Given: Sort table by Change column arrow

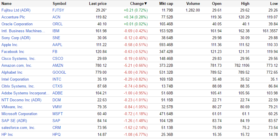Looking at the screenshot, I should (x=145, y=4).
